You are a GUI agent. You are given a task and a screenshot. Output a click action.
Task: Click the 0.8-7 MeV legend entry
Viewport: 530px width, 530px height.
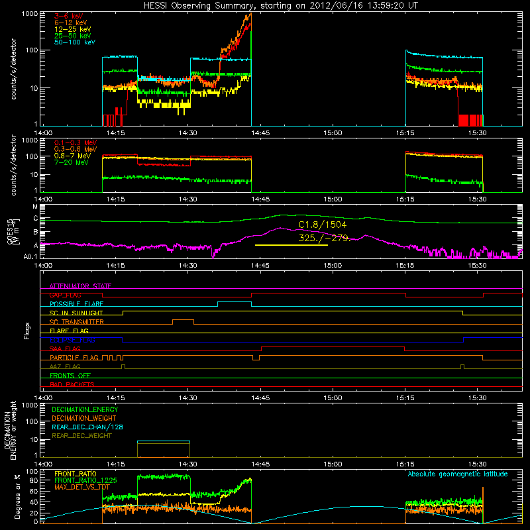73,156
